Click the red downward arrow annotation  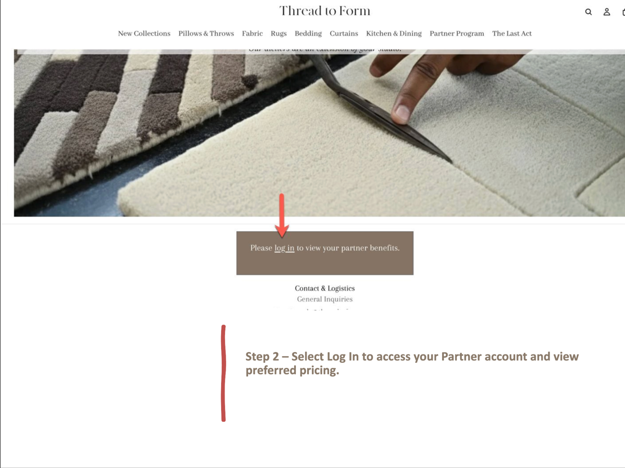click(282, 215)
